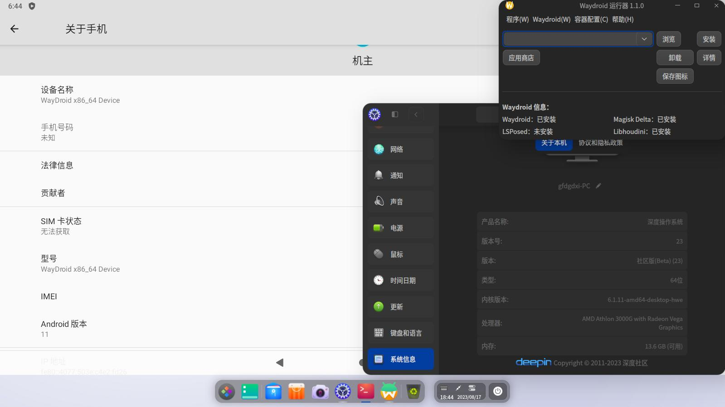
Task: Open the red terminal dock icon
Action: coord(366,391)
